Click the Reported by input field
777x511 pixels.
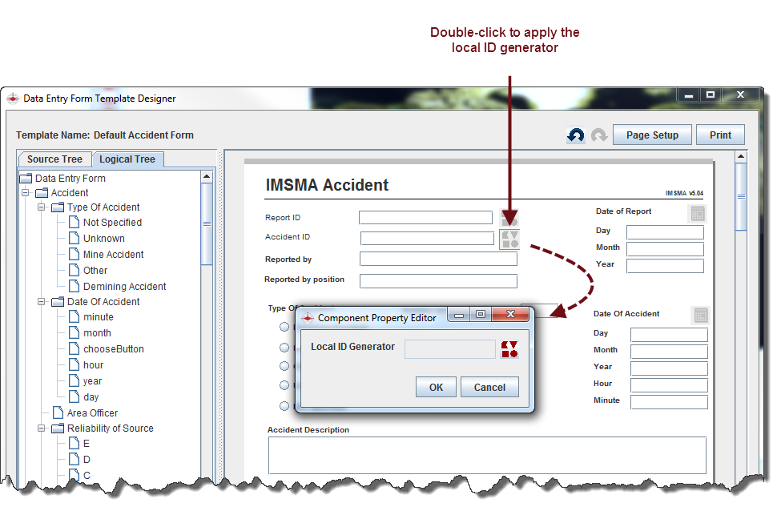coord(438,259)
